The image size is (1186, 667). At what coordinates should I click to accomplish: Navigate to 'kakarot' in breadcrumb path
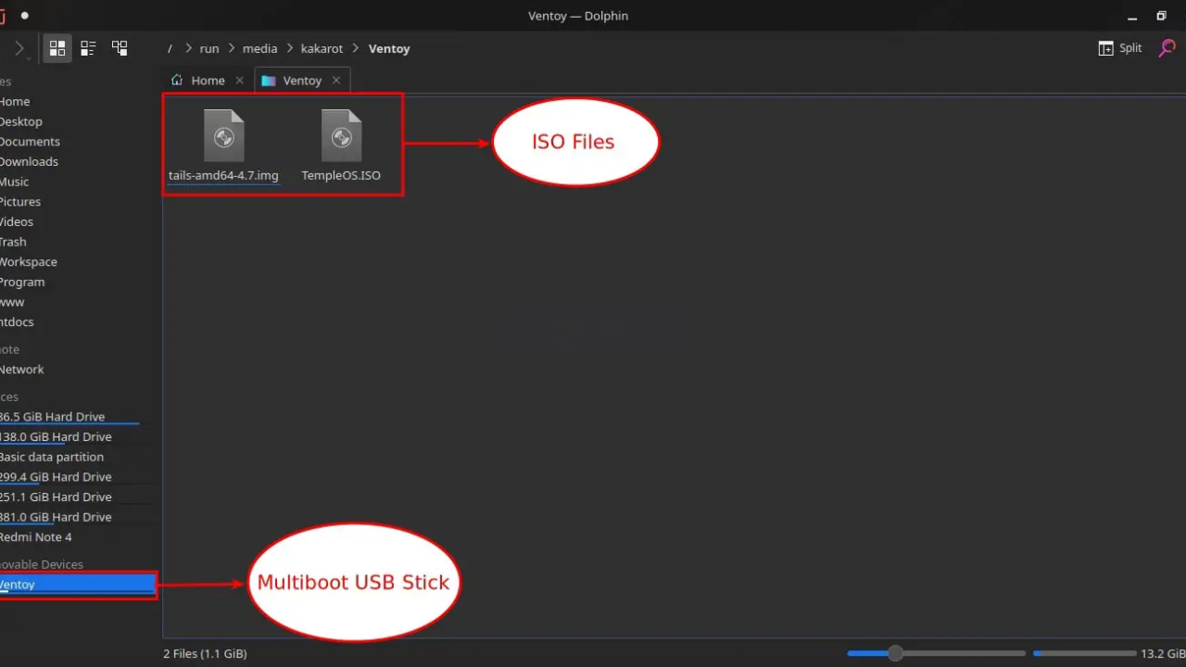[322, 48]
